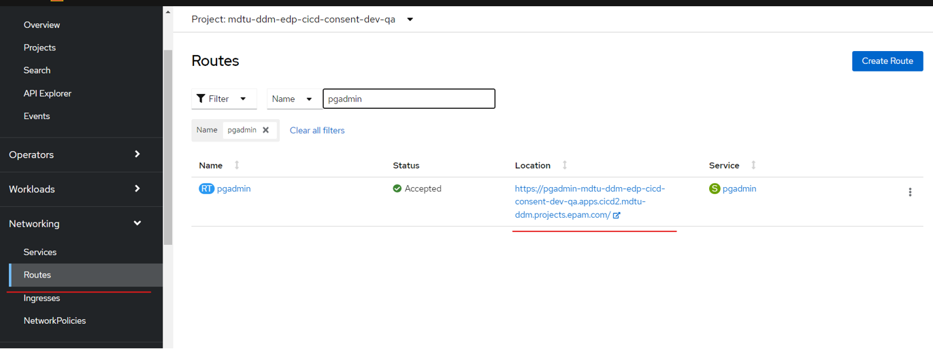Select Routes in sidebar
This screenshot has width=933, height=349.
click(x=86, y=275)
